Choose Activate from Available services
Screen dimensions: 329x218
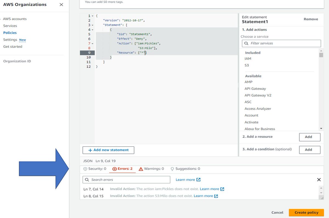[251, 122]
